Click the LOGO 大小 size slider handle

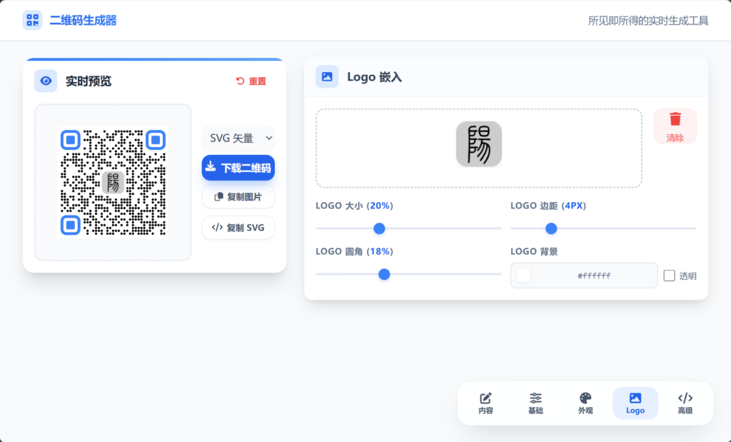379,228
